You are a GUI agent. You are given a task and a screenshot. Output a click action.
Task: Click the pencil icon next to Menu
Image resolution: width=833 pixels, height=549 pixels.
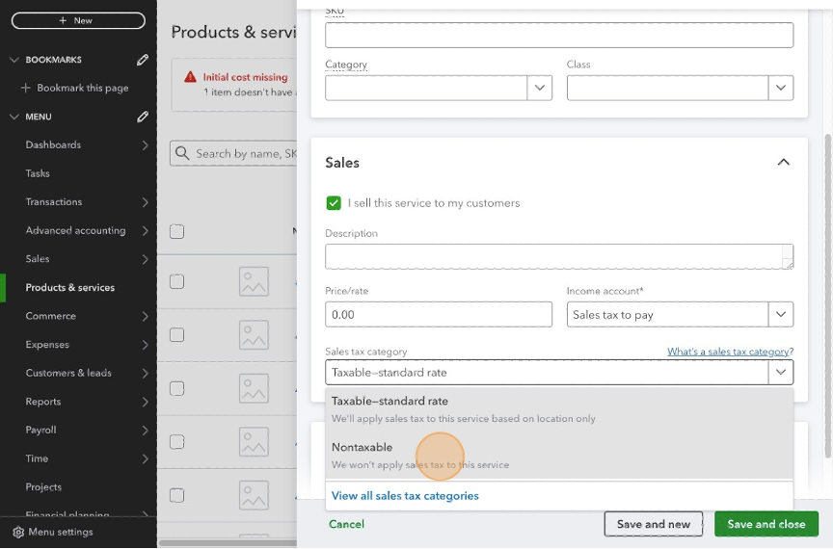143,117
